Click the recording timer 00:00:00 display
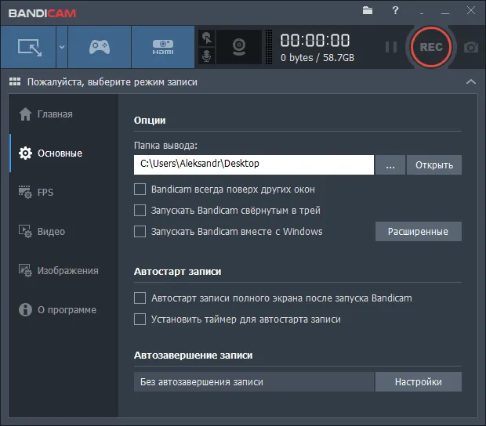This screenshot has width=486, height=426. (315, 41)
